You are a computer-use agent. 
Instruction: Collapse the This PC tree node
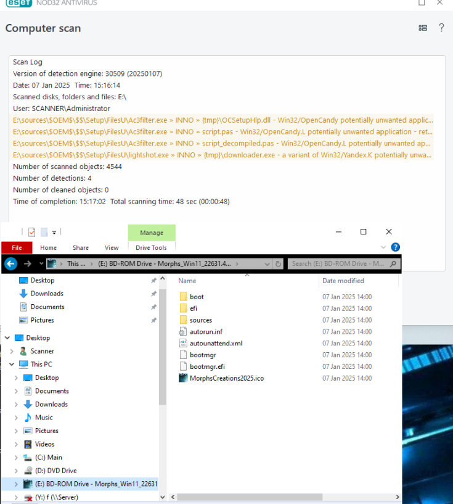(12, 364)
